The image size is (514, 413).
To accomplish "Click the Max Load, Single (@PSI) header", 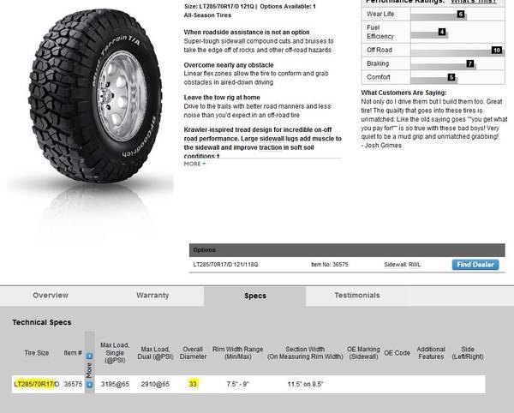I will coord(115,353).
